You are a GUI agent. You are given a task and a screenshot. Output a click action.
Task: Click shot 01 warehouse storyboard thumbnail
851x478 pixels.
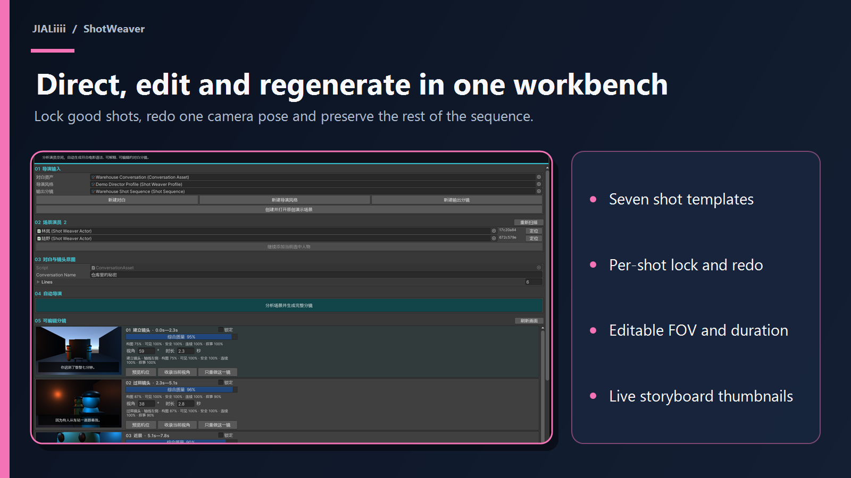pyautogui.click(x=79, y=351)
